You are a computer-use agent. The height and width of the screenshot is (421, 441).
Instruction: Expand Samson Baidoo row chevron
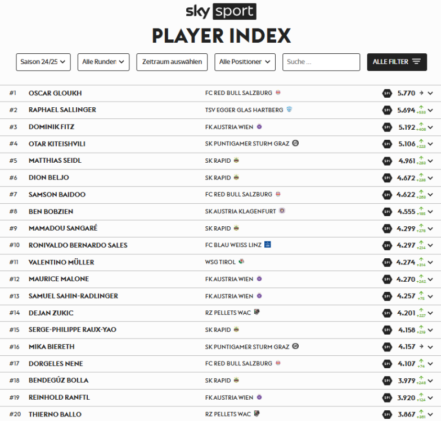point(430,195)
